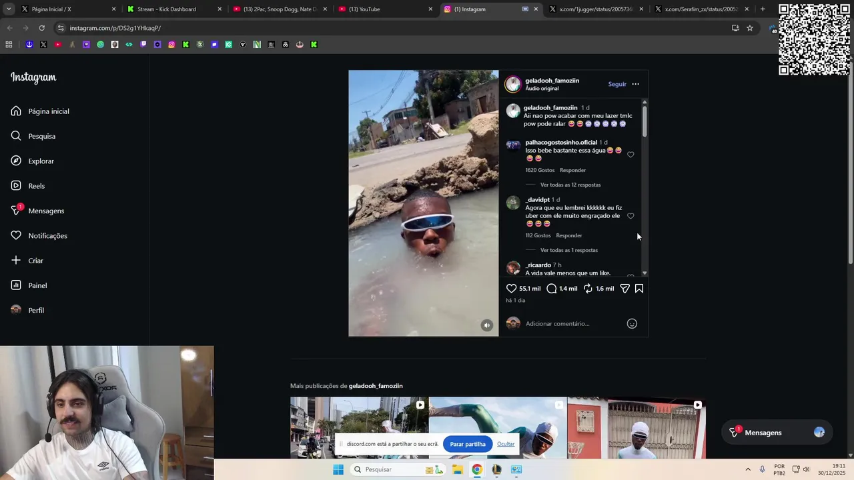Viewport: 854px width, 480px height.
Task: Open first thumbnail in Mais publicações
Action: coord(359,428)
